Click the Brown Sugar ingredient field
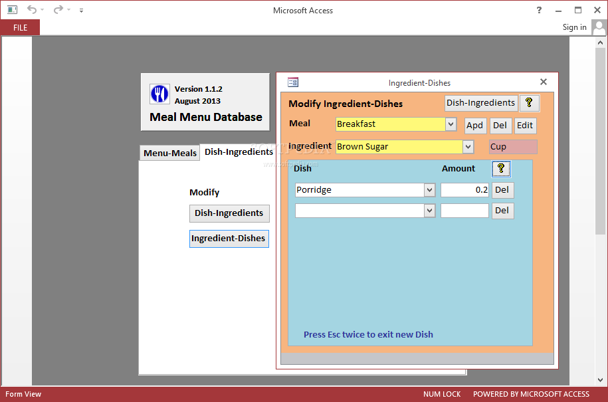 click(x=399, y=147)
